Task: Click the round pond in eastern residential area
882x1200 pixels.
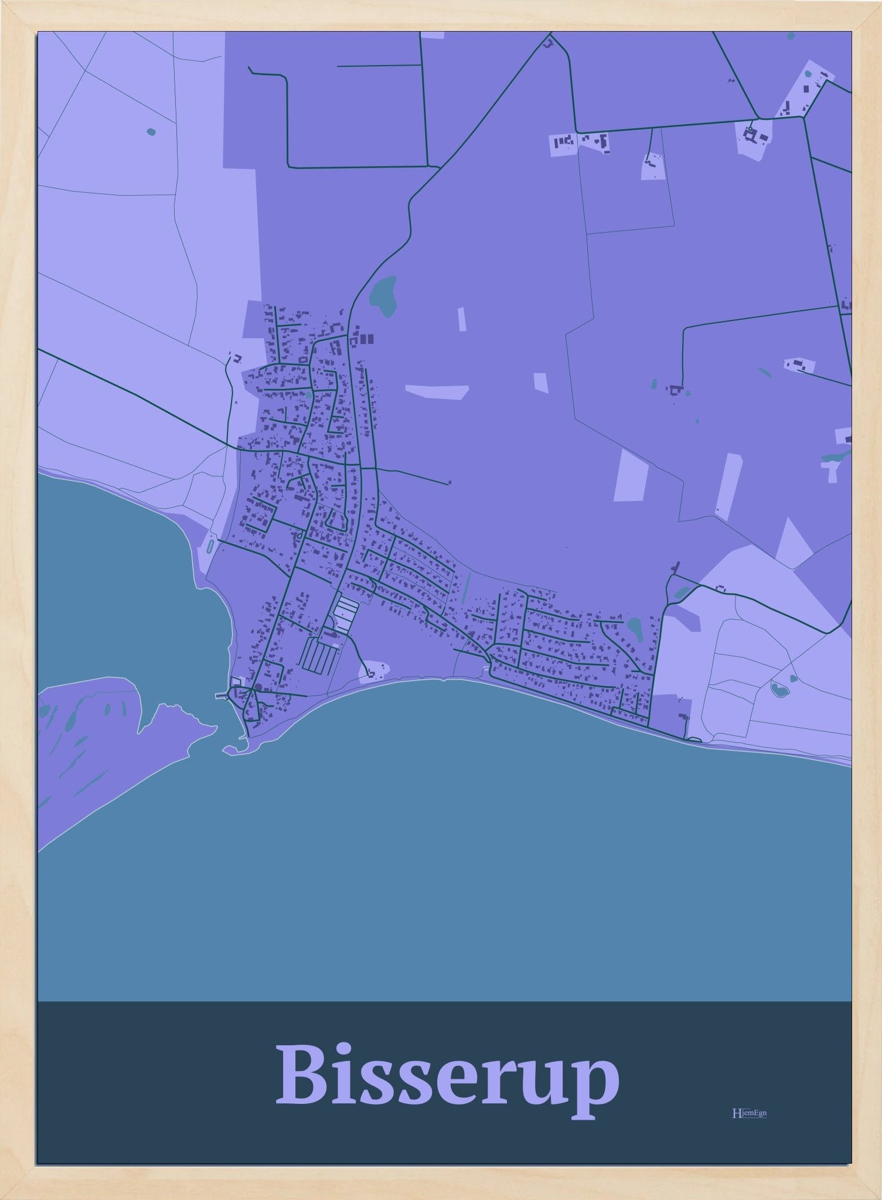Action: coord(635,628)
